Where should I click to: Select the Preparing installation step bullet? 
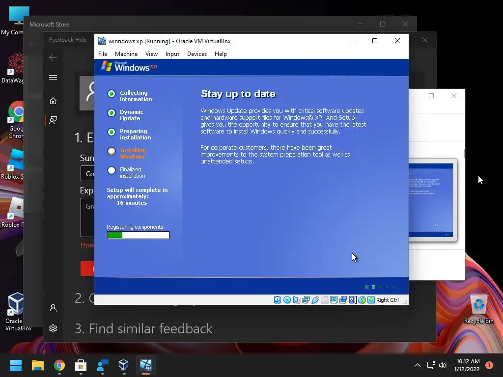coord(112,132)
